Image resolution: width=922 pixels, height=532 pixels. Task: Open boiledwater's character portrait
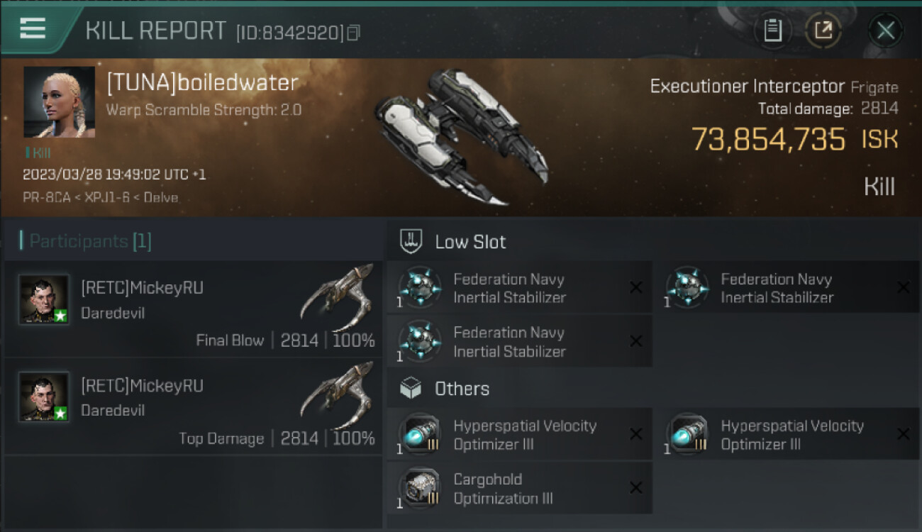click(59, 102)
